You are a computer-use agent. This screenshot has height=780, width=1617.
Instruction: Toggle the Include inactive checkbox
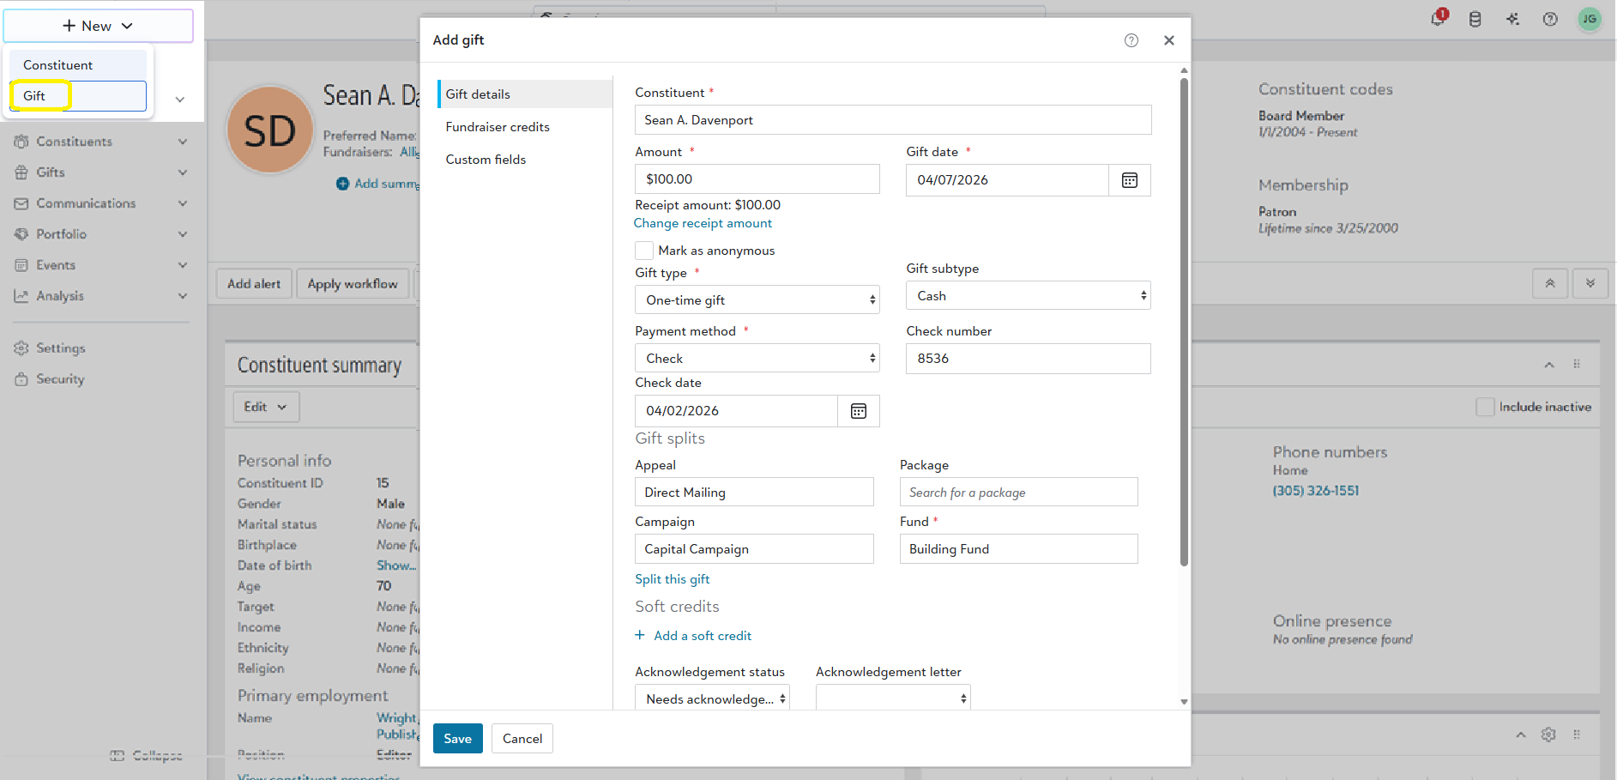tap(1485, 407)
